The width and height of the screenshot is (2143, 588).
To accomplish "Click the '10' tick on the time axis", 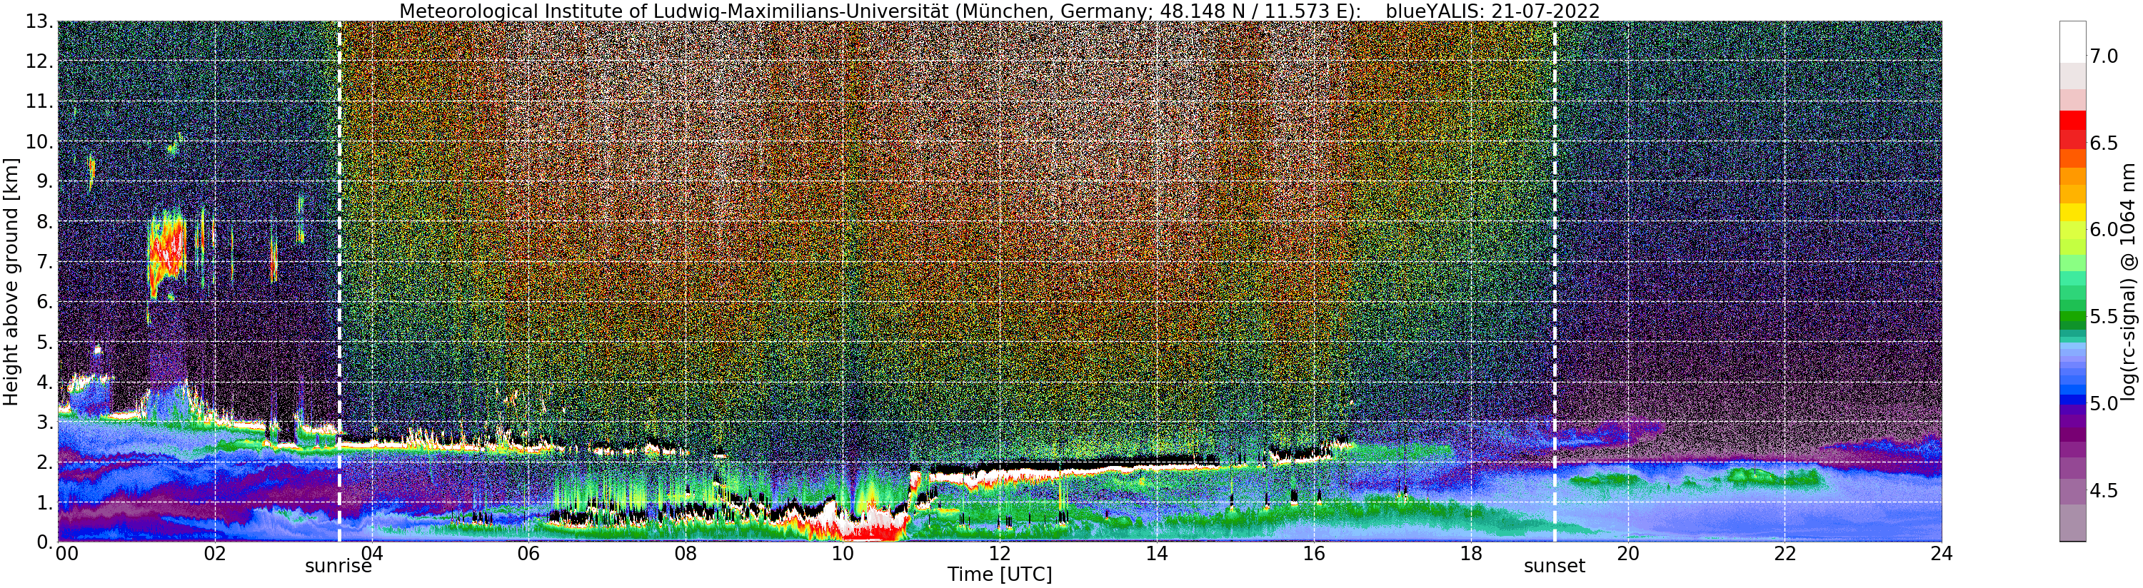I will click(843, 554).
